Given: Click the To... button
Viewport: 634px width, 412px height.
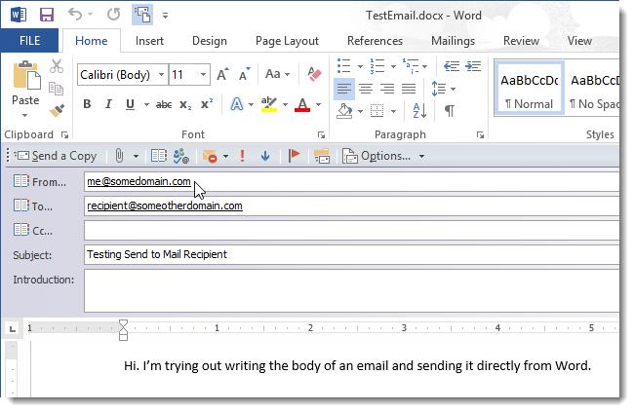Looking at the screenshot, I should point(33,206).
